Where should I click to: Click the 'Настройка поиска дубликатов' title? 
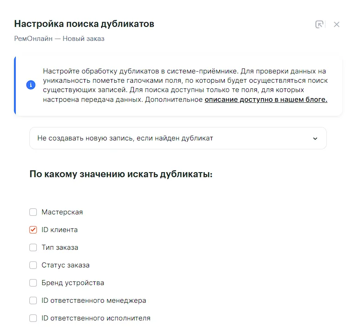tap(84, 24)
